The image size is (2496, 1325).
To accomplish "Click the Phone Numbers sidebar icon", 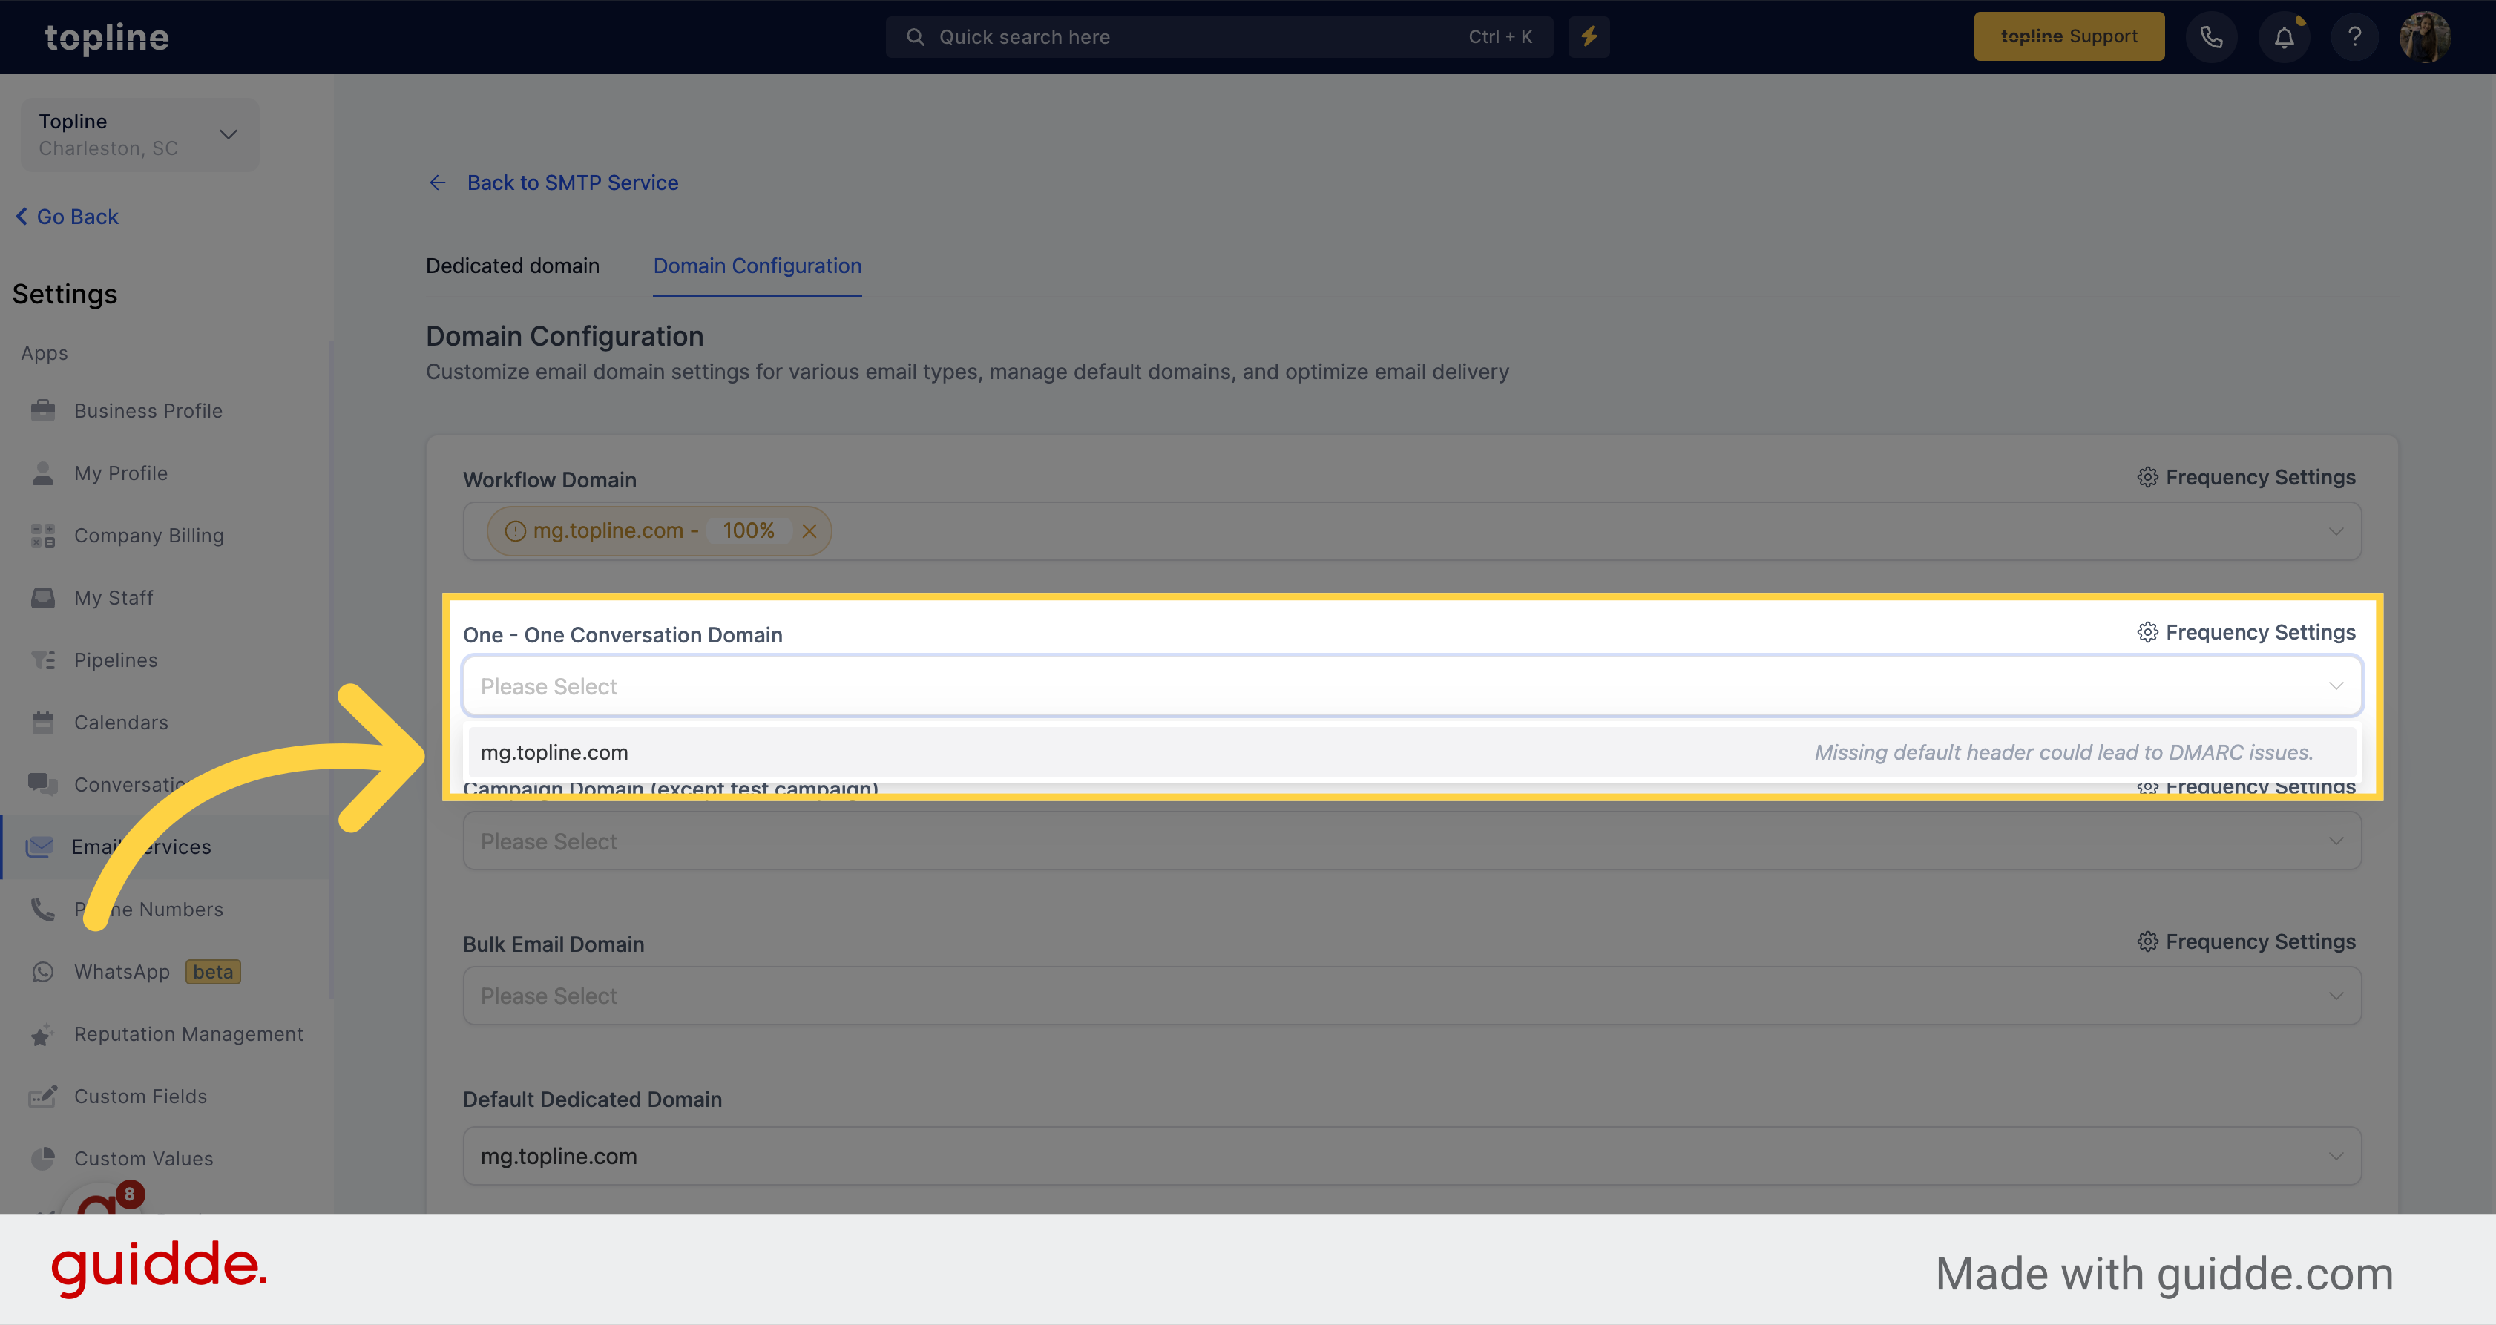I will click(43, 907).
